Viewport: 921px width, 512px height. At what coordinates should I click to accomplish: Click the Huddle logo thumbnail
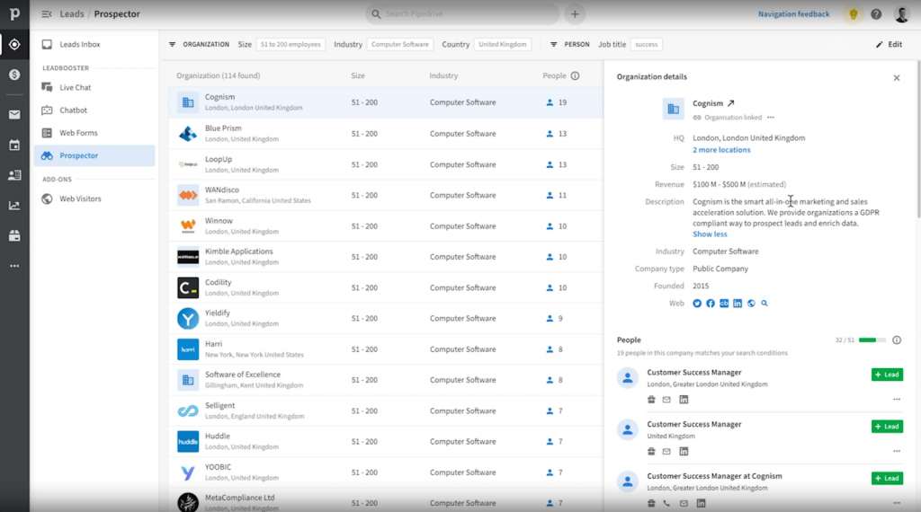tap(188, 442)
